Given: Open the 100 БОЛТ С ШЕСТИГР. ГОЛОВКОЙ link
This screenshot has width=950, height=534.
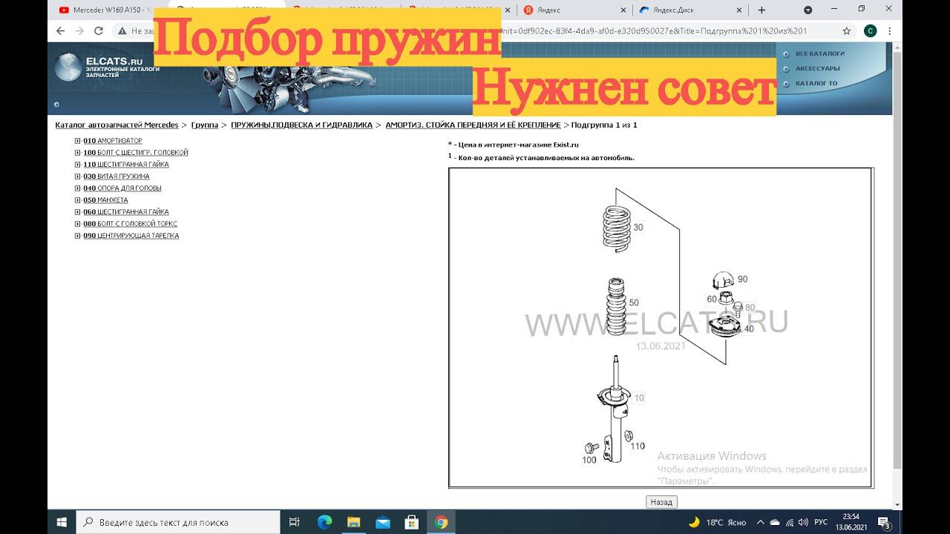Looking at the screenshot, I should click(x=136, y=153).
